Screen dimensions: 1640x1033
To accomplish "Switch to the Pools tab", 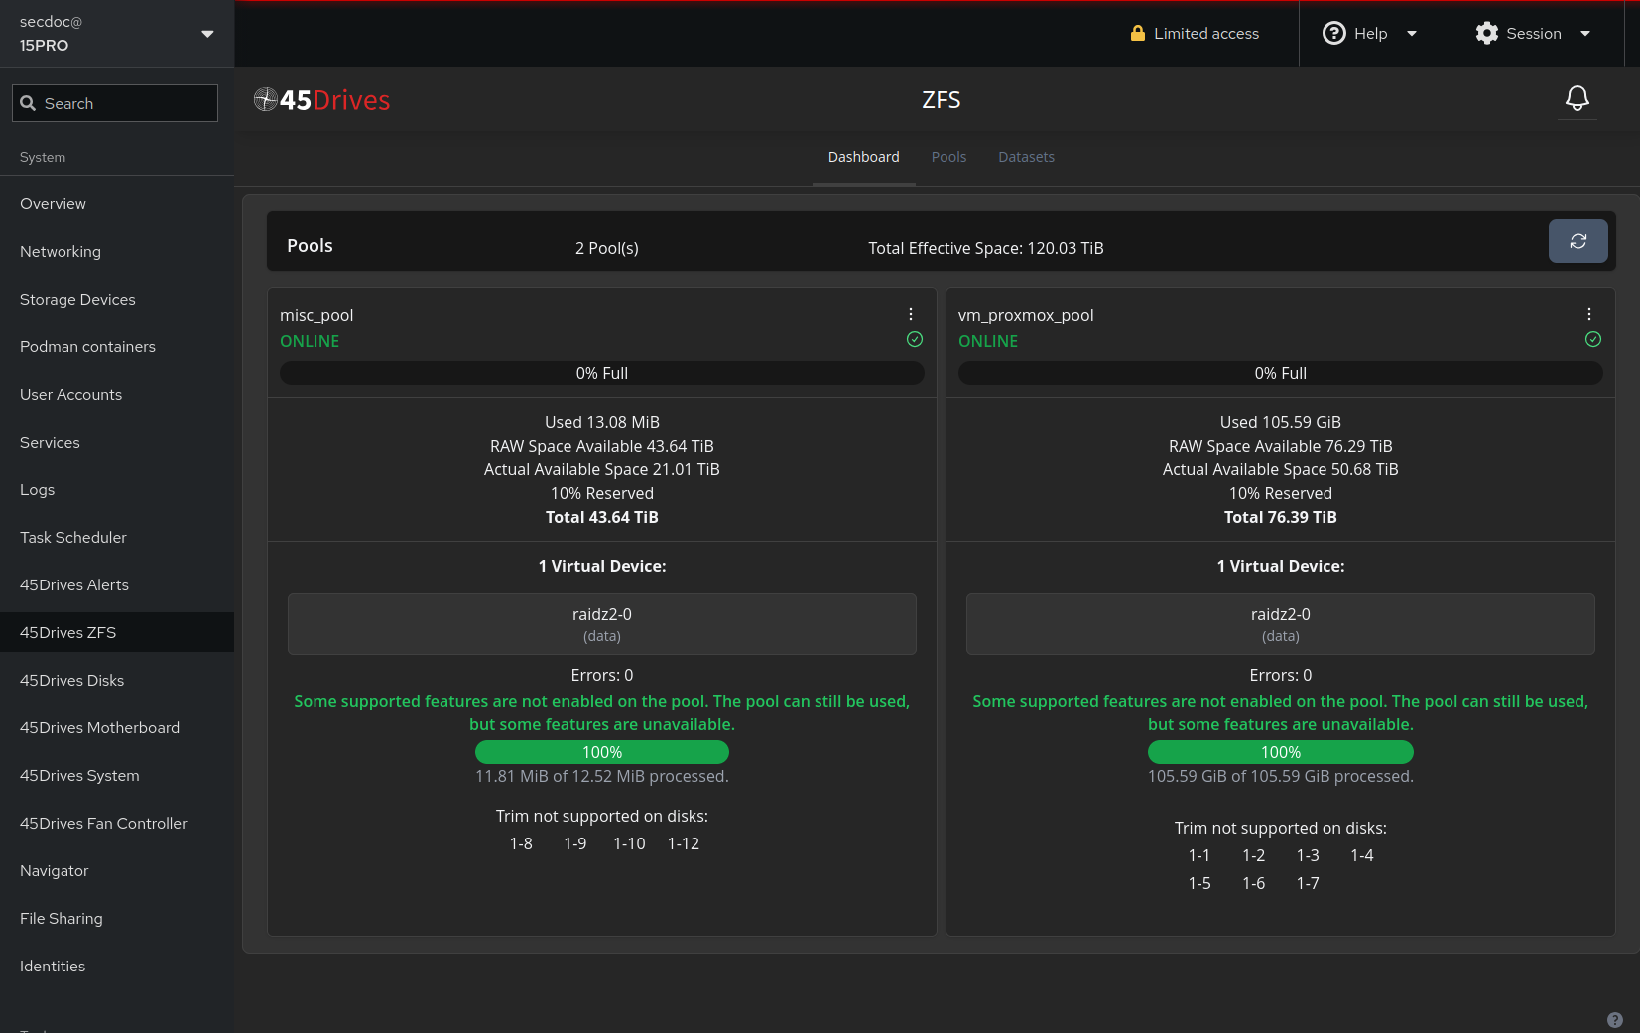I will click(948, 157).
